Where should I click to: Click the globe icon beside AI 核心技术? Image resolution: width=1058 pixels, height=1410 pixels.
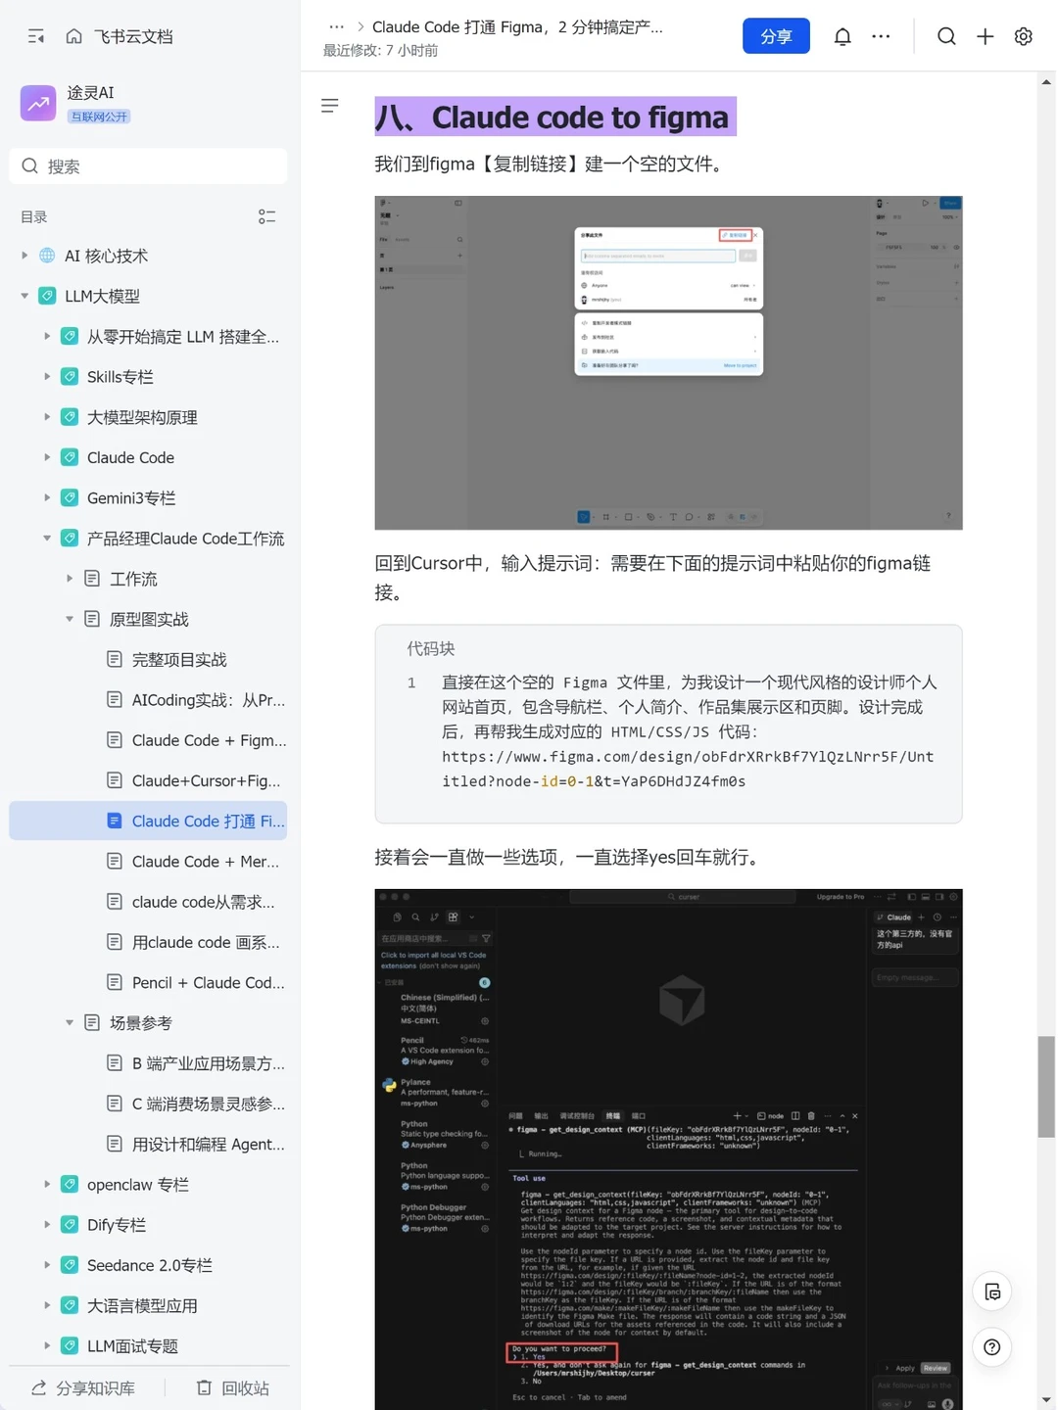click(47, 256)
